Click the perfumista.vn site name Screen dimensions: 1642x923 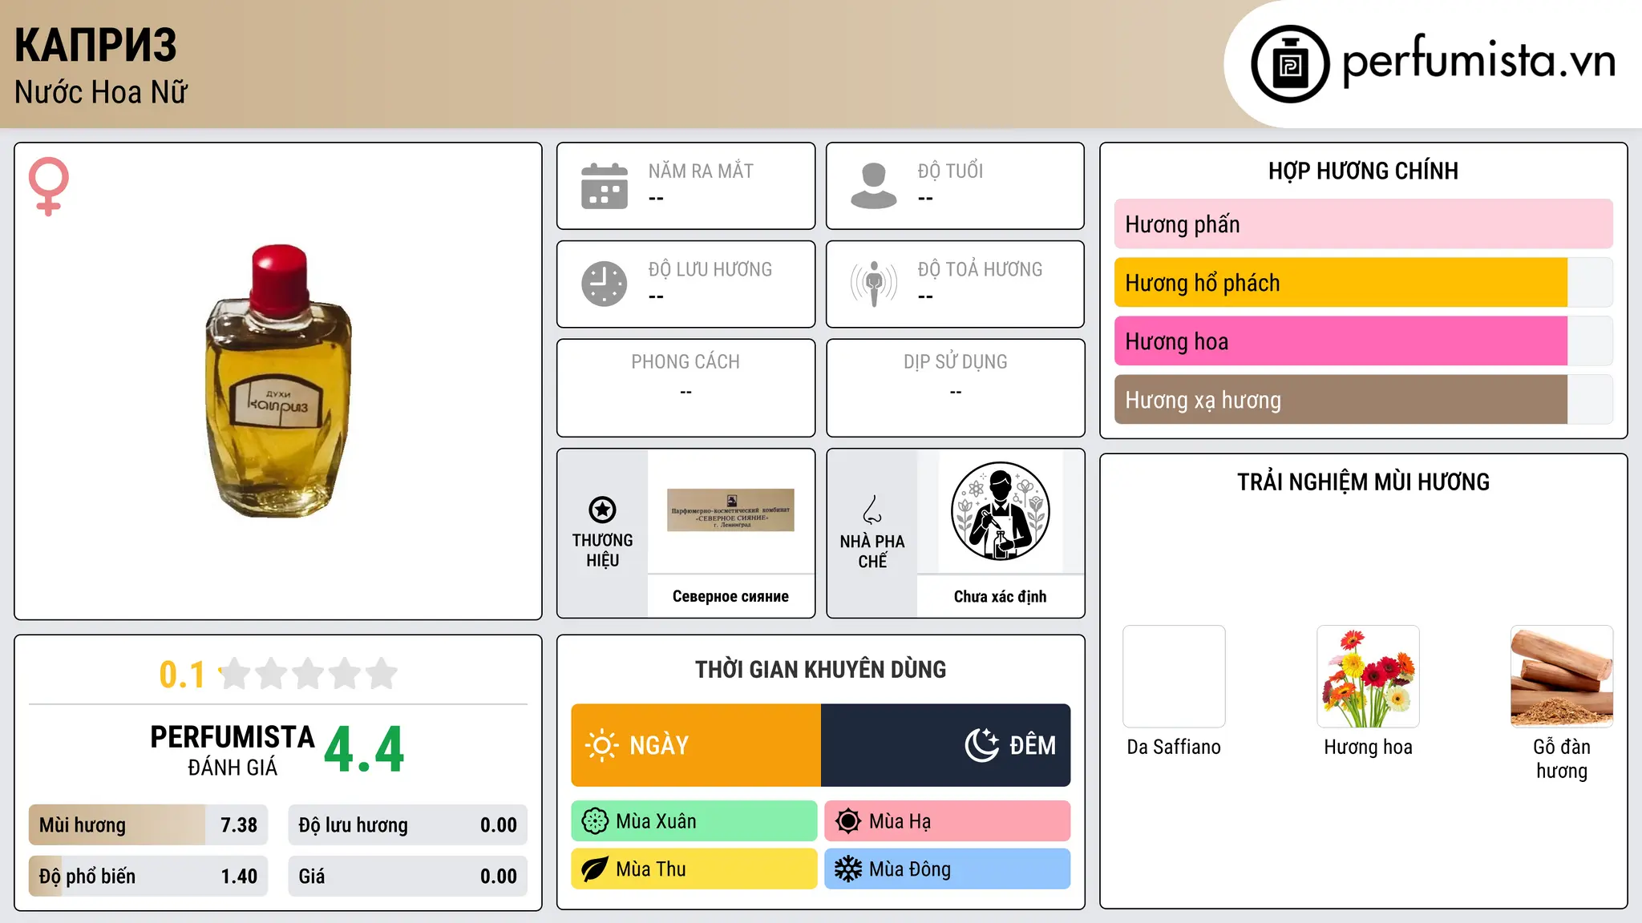coord(1479,61)
